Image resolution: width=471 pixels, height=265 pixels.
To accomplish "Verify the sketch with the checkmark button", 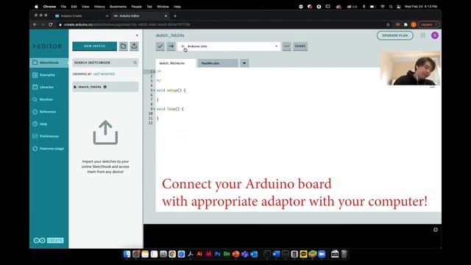I will coord(160,46).
